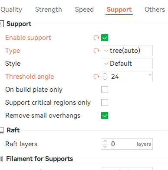The height and width of the screenshot is (170, 168).
Task: Decrease Threshold angle with down arrow
Action: pos(105,79)
